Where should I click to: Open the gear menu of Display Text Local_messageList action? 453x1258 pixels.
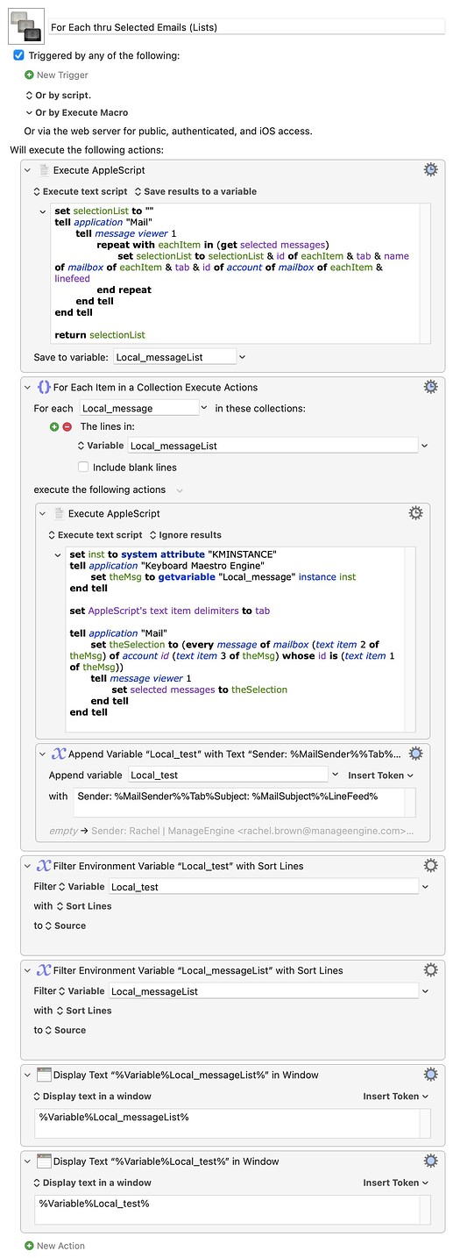coord(430,1075)
